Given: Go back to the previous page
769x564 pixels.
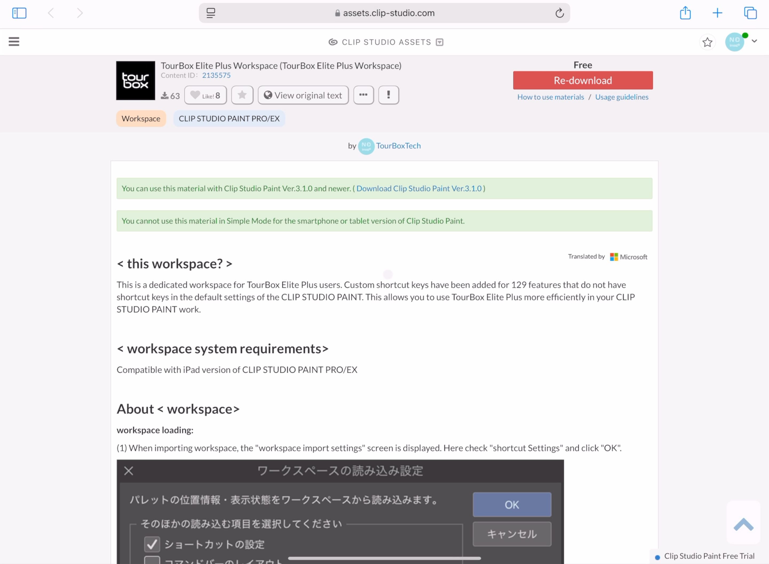Looking at the screenshot, I should coord(51,13).
